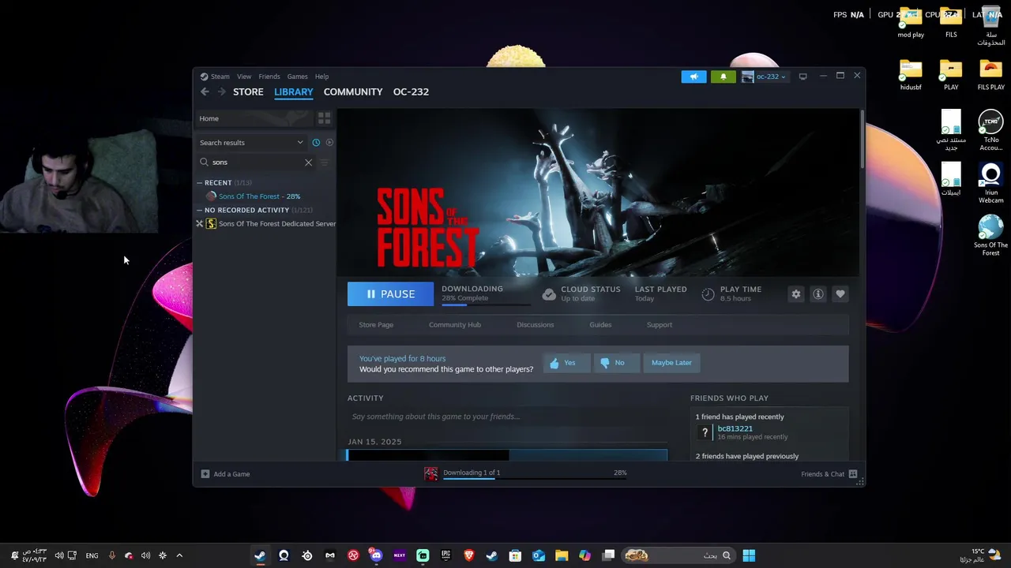Open the Help menu

point(321,77)
